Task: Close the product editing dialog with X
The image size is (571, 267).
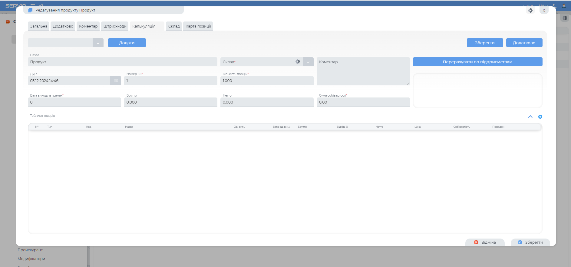Action: [544, 11]
